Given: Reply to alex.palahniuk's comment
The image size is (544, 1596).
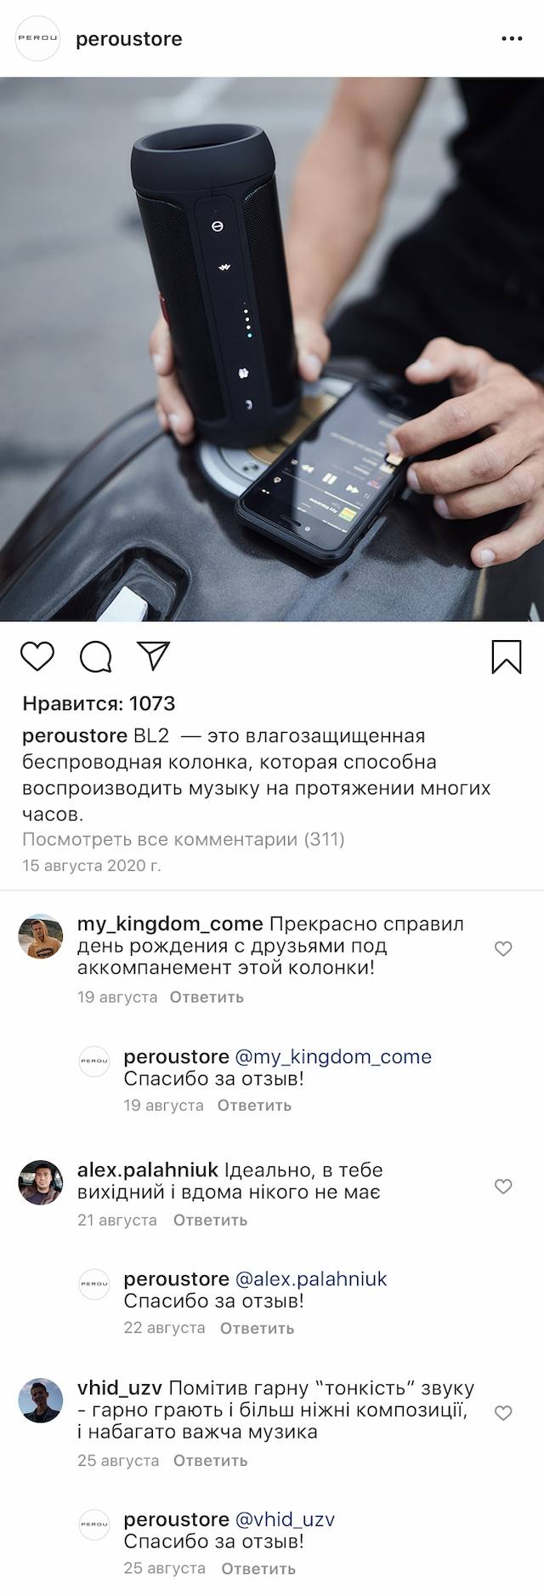Looking at the screenshot, I should coord(210,1220).
